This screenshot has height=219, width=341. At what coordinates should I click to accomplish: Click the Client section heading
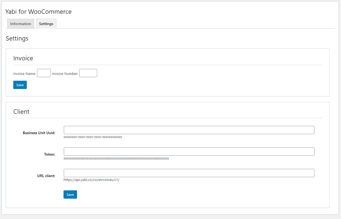pyautogui.click(x=21, y=112)
